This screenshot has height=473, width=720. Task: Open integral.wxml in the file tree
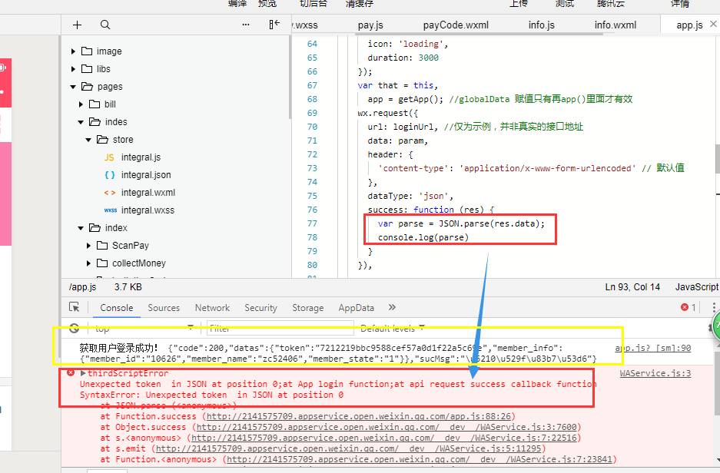tap(148, 193)
